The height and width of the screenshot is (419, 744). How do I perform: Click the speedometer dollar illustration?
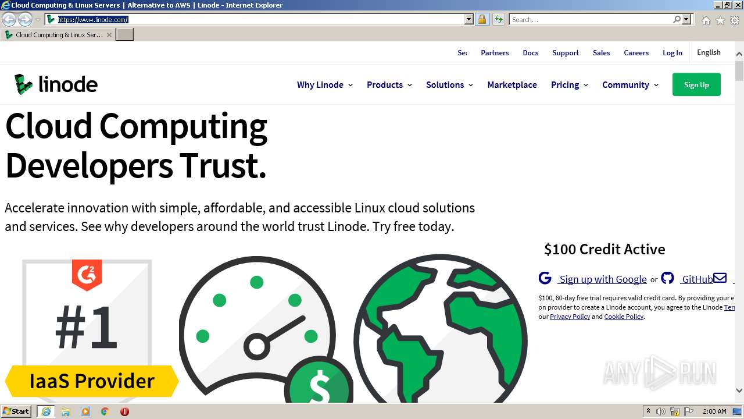click(266, 329)
